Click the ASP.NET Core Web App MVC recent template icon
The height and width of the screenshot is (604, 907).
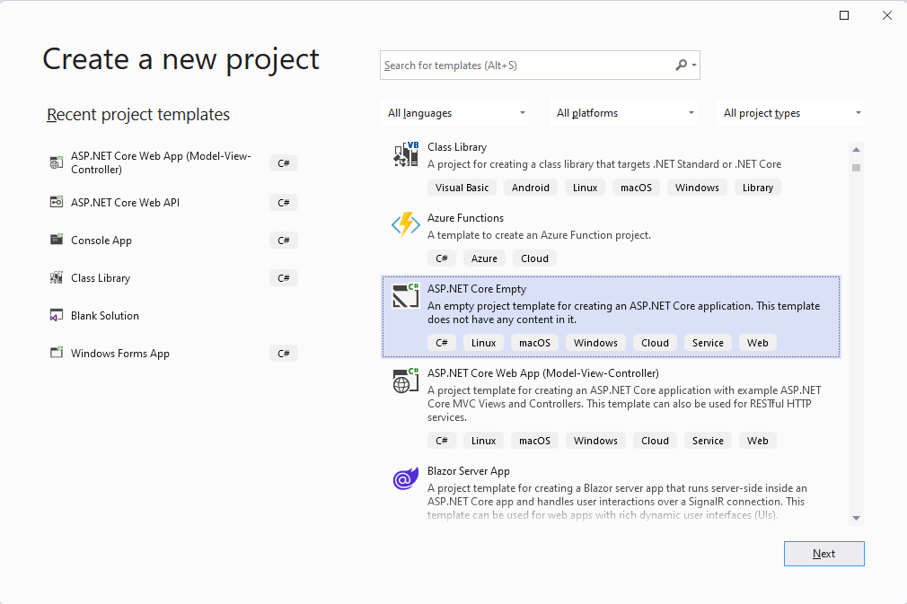click(x=56, y=162)
